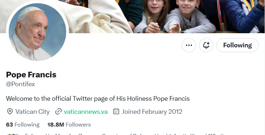265x135 pixels.
Task: Click the mutual follower avatars at bottom left
Action: [13, 134]
